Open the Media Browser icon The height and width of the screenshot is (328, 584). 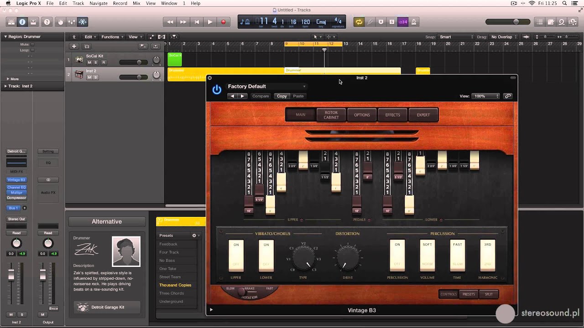[573, 22]
